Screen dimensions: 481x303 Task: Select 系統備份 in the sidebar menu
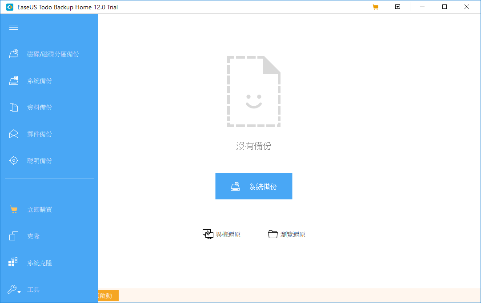point(40,81)
